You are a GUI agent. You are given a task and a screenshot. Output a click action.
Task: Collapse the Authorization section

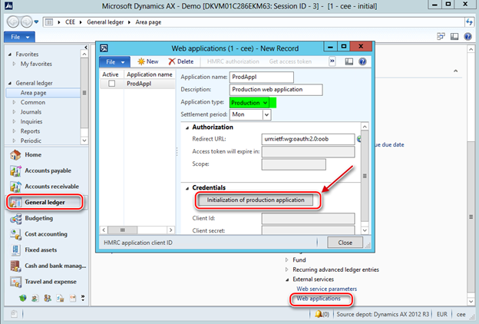[x=187, y=127]
